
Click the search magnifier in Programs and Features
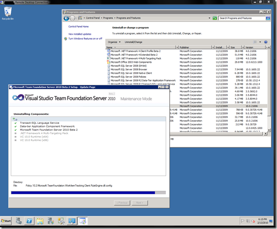(x=268, y=18)
